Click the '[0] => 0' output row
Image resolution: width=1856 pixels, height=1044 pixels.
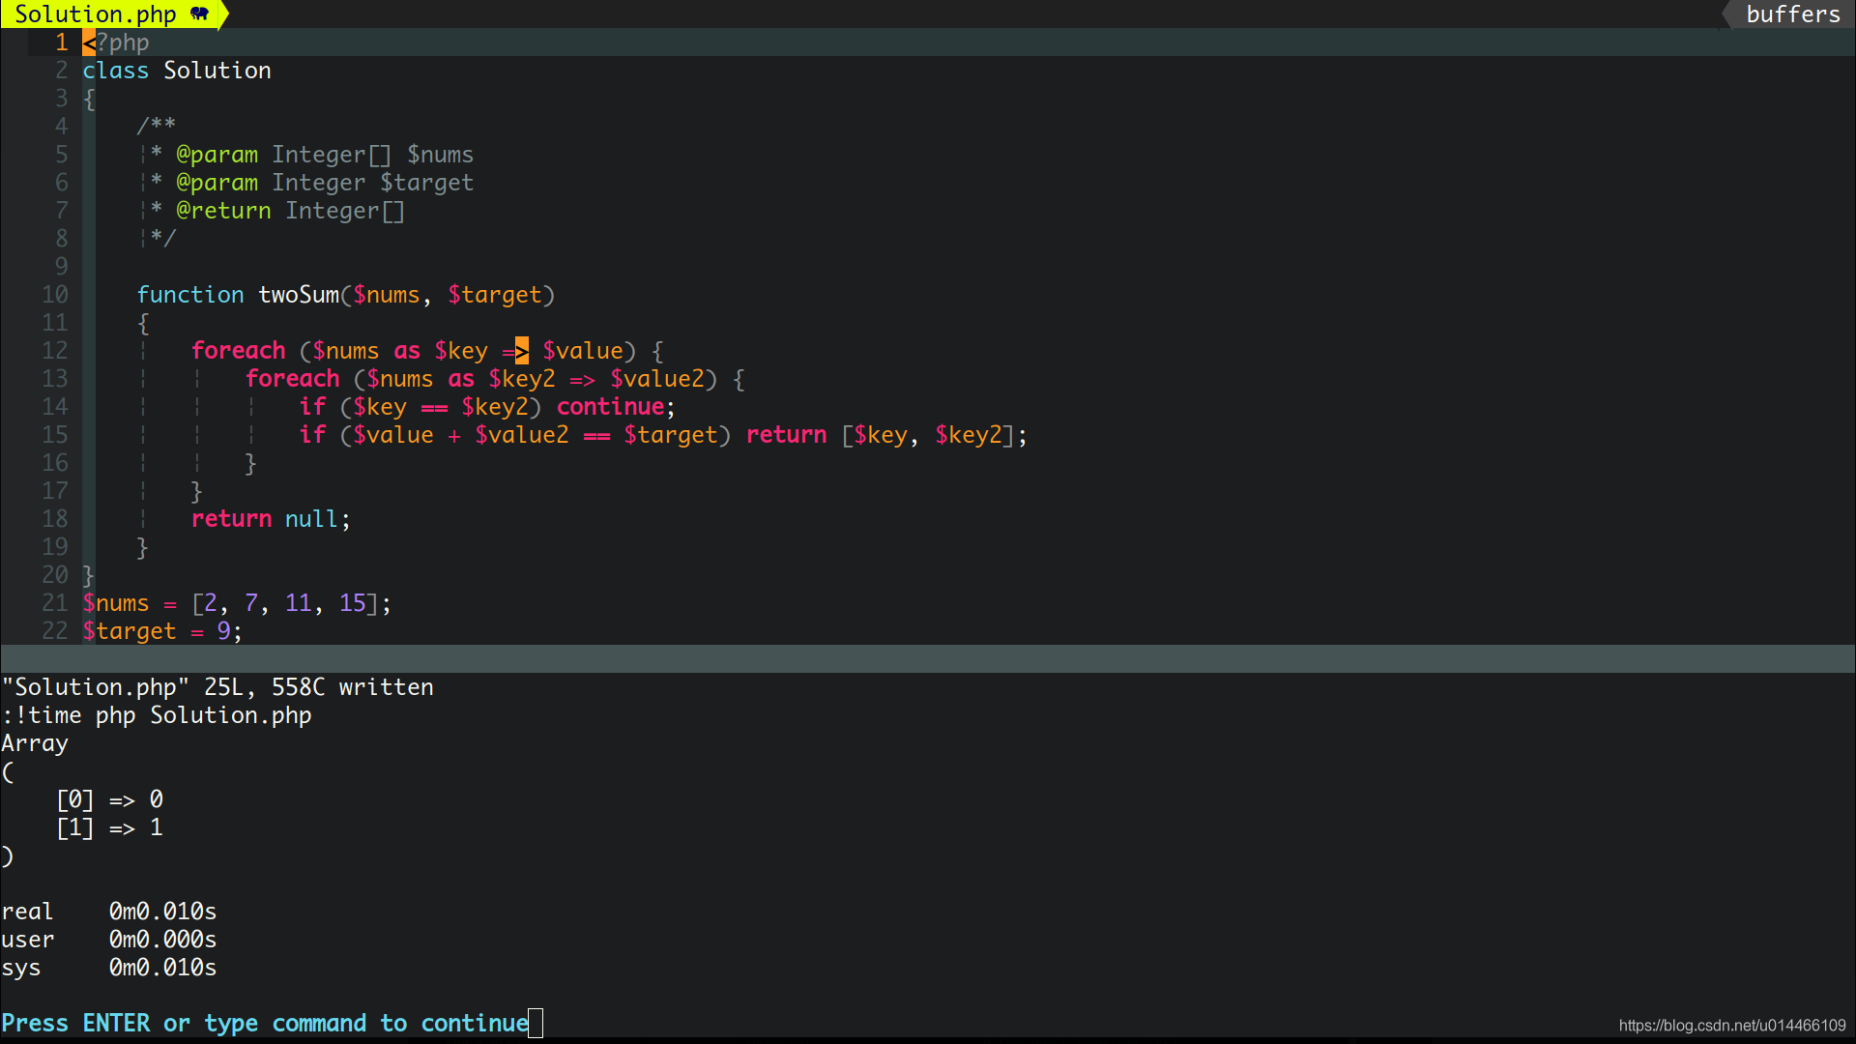(109, 799)
